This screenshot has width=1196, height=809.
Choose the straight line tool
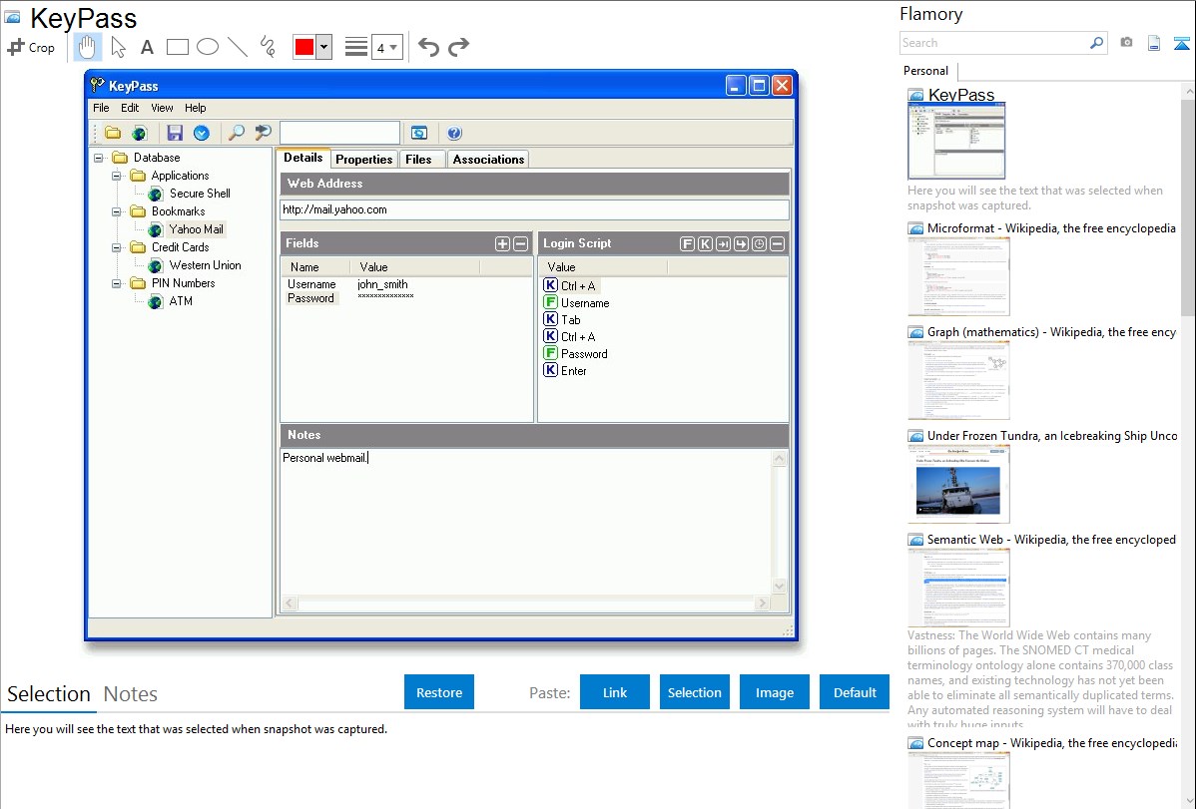tap(238, 47)
